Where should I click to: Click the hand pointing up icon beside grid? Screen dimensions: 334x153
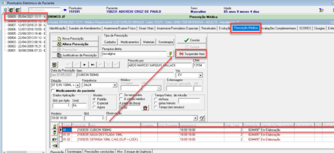click(55, 127)
